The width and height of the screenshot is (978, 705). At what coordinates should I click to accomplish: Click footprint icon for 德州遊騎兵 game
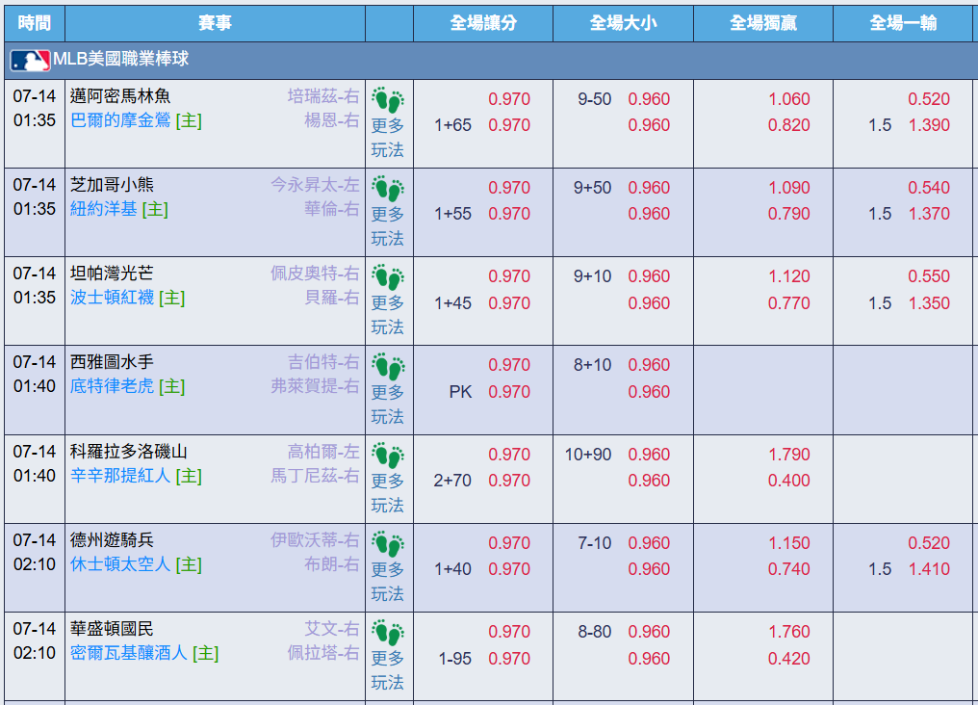(x=388, y=544)
